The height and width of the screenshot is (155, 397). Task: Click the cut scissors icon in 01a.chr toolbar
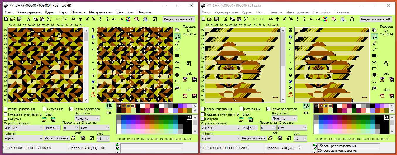pos(226,19)
